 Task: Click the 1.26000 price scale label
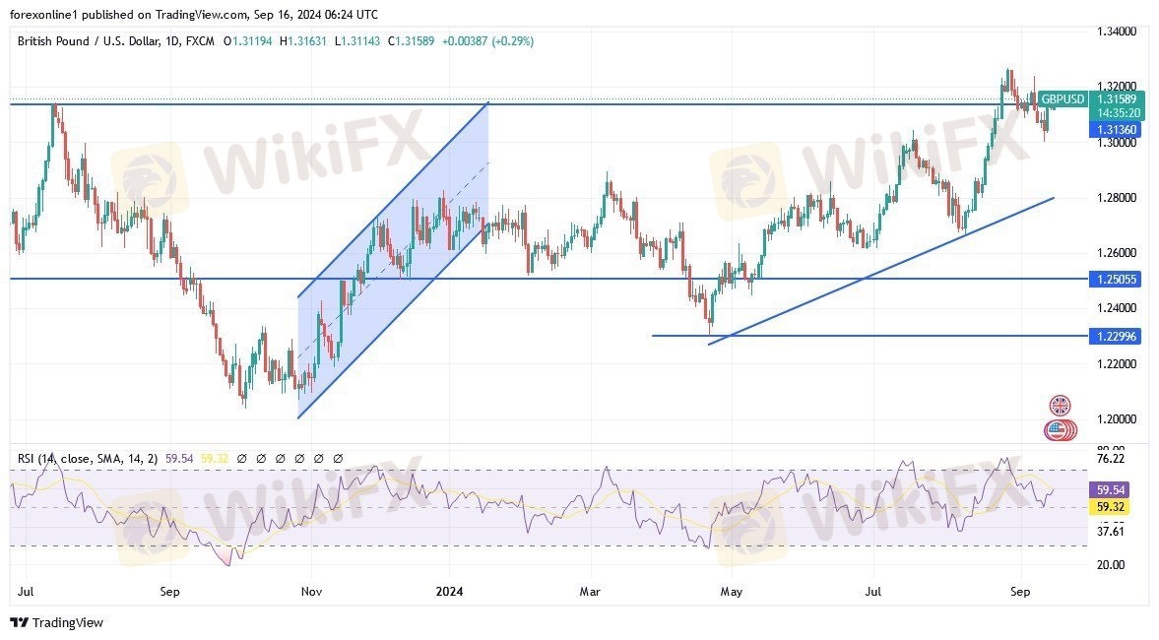pos(1116,253)
